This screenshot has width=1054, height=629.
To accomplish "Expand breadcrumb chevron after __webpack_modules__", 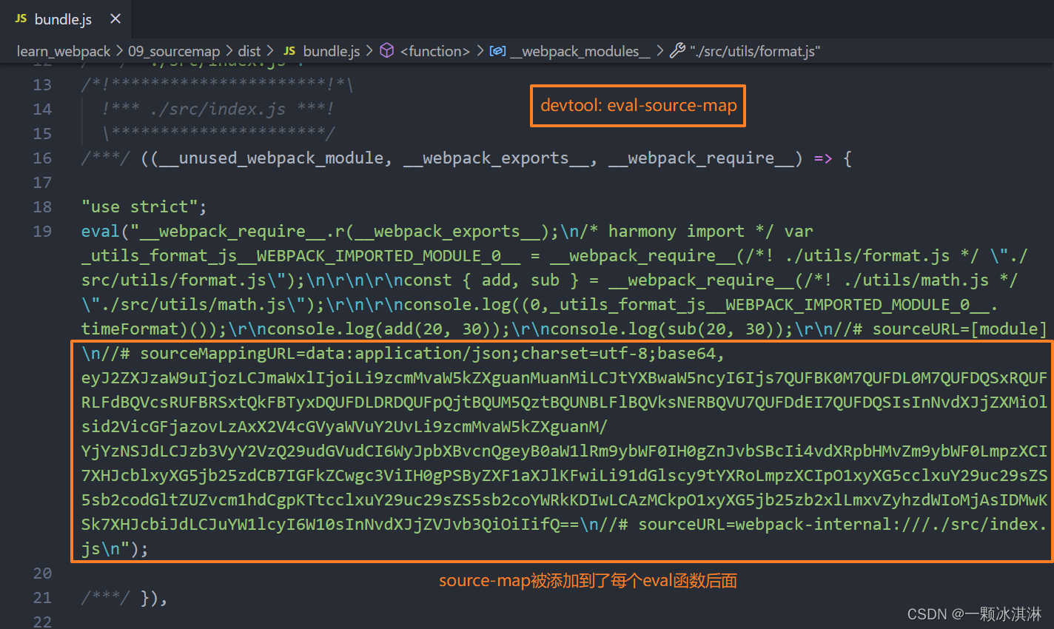I will point(659,51).
